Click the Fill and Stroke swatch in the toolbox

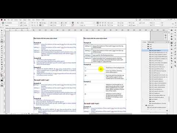click(x=2, y=75)
